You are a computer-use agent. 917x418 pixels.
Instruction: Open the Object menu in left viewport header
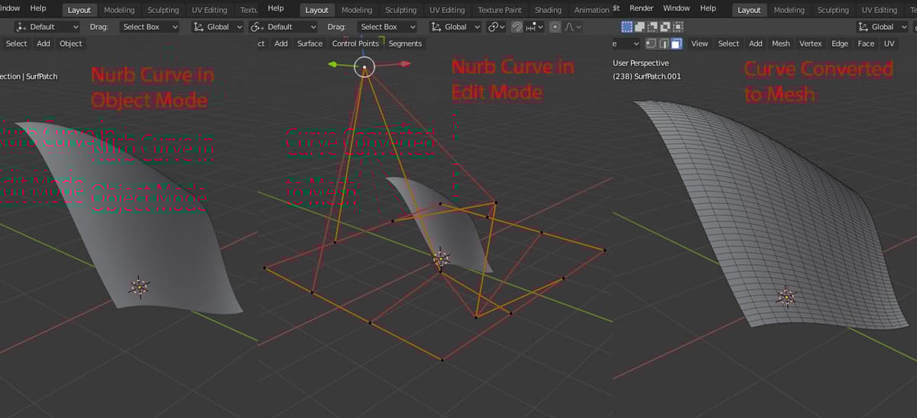[71, 43]
